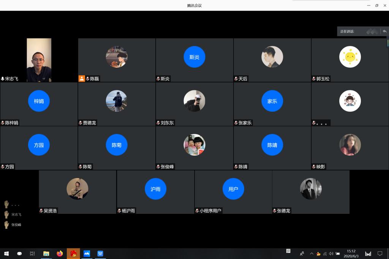Image resolution: width=389 pixels, height=259 pixels.
Task: Click the orange host badge beside 陈磊
Action: [81, 79]
